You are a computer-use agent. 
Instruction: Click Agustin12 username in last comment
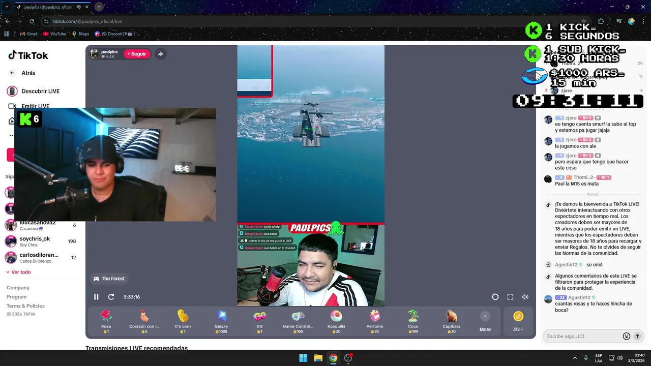click(x=579, y=297)
